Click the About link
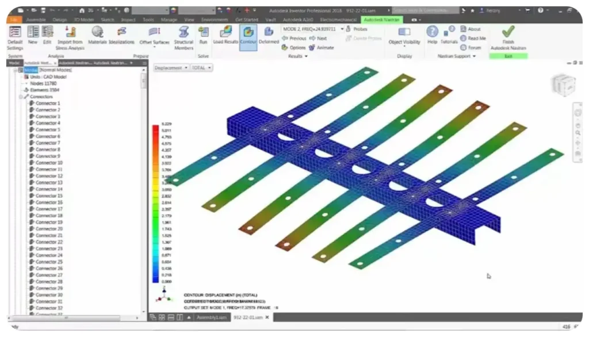 coord(471,29)
